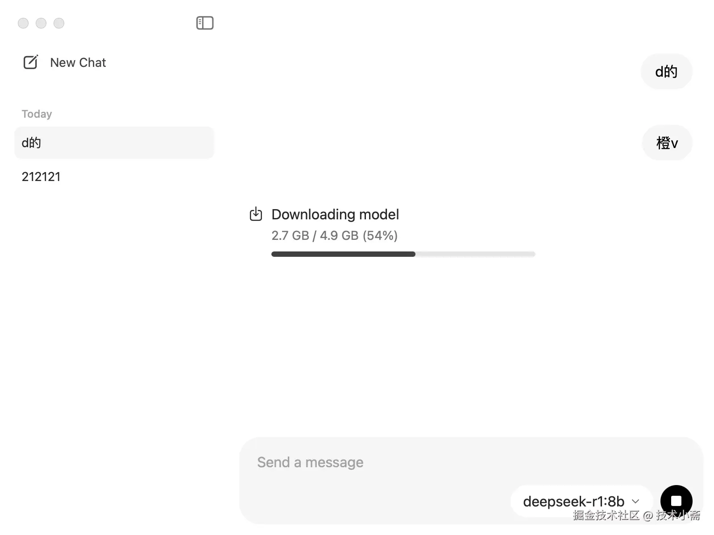
Task: Click the red close window dot
Action: 23,23
